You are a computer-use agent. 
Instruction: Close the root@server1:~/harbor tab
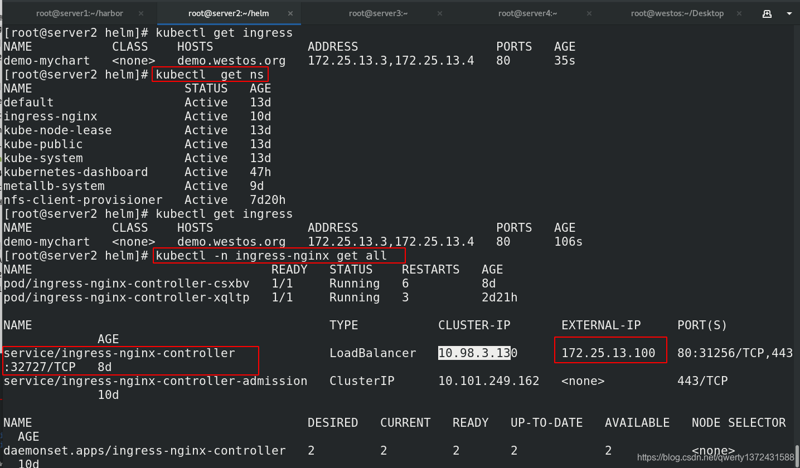(141, 13)
